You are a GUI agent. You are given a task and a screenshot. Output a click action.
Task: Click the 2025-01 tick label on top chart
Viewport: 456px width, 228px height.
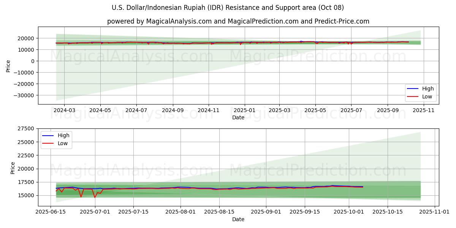pyautogui.click(x=244, y=110)
